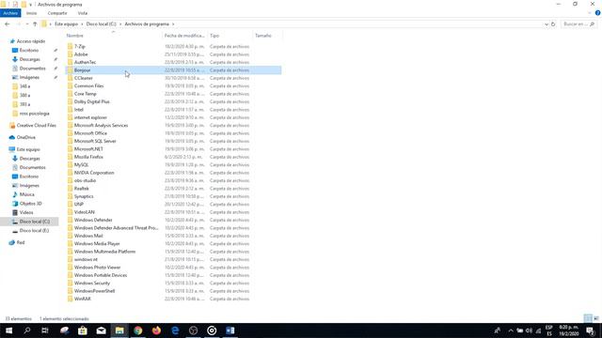Open pinned Escritorio under Acceso rápido
This screenshot has width=602, height=338.
29,50
